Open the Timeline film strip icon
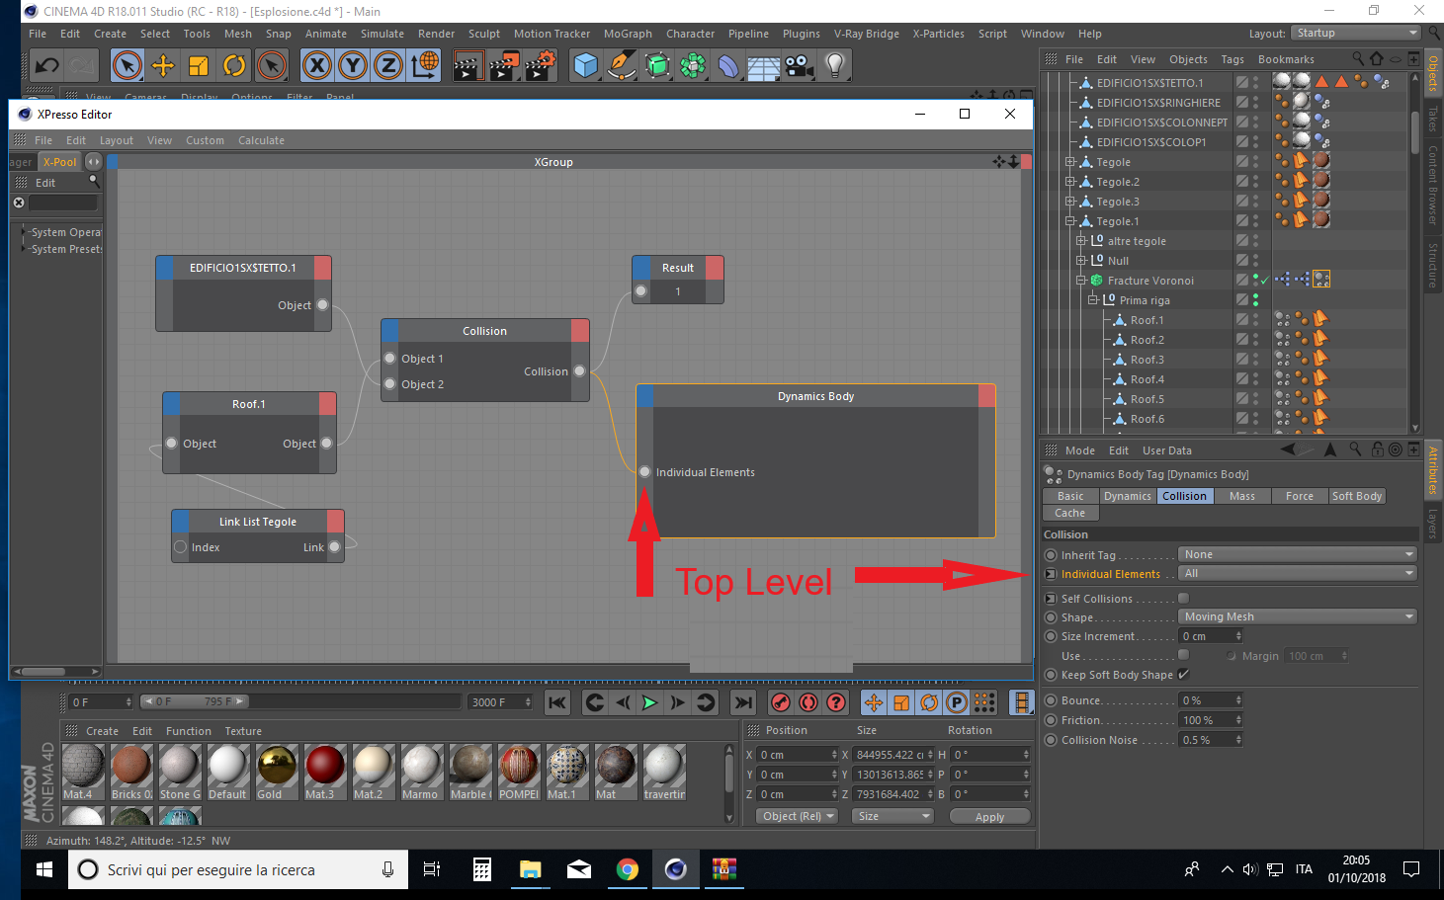The height and width of the screenshot is (900, 1444). pos(1021,702)
